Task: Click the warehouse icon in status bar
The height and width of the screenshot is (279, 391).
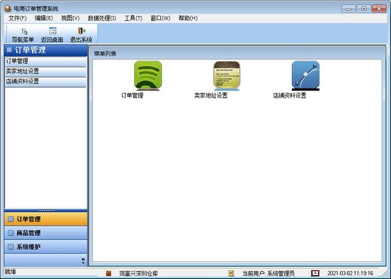Action: (x=108, y=273)
